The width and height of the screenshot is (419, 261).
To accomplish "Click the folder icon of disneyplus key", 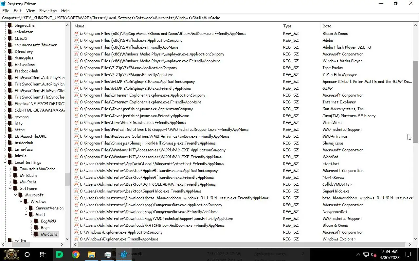I will 10,58.
